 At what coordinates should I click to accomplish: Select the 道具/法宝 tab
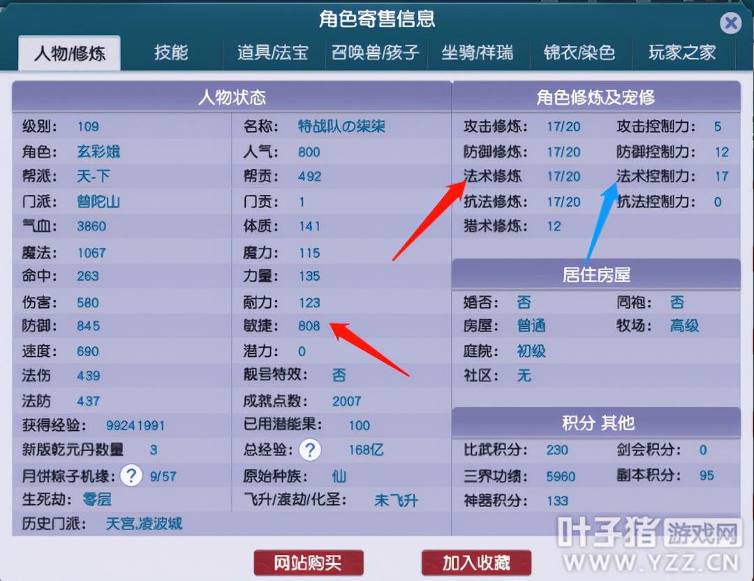(272, 53)
